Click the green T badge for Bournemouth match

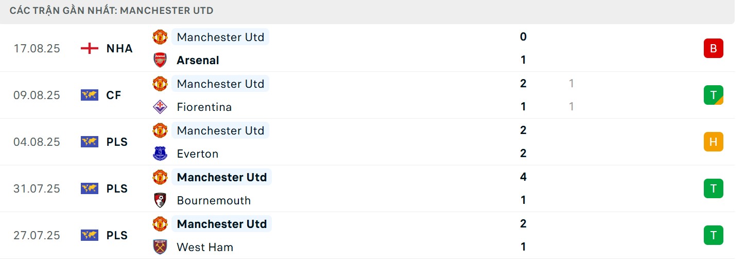pos(713,188)
